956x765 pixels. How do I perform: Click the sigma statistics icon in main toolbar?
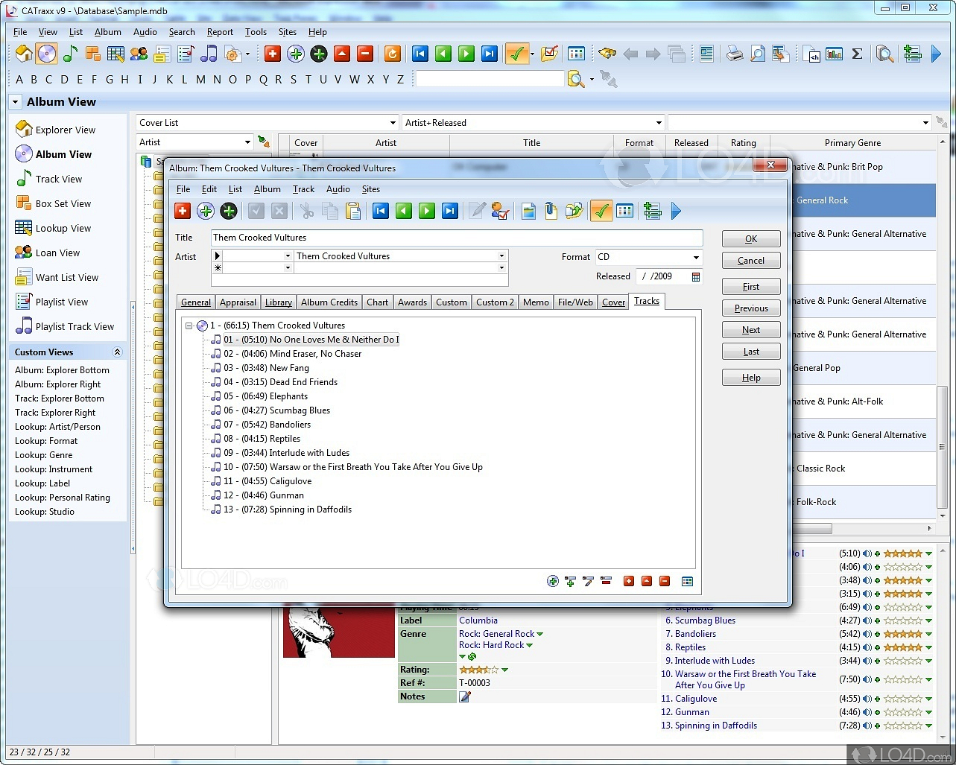857,54
